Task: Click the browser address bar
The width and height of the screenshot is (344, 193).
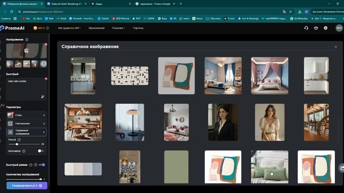Action: tap(149, 12)
